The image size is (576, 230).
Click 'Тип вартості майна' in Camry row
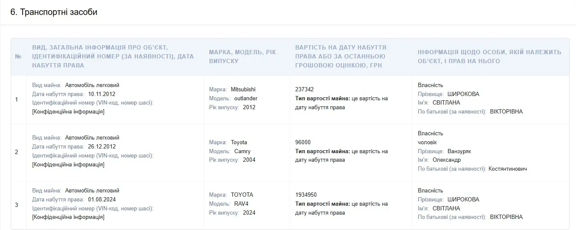coord(323,151)
